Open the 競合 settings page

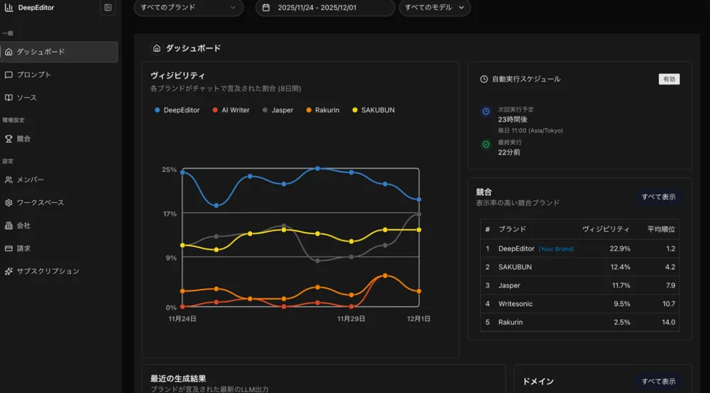[59, 139]
